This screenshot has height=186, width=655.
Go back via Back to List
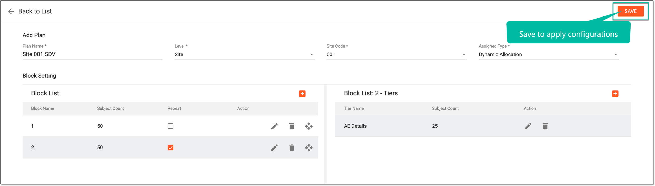click(35, 11)
